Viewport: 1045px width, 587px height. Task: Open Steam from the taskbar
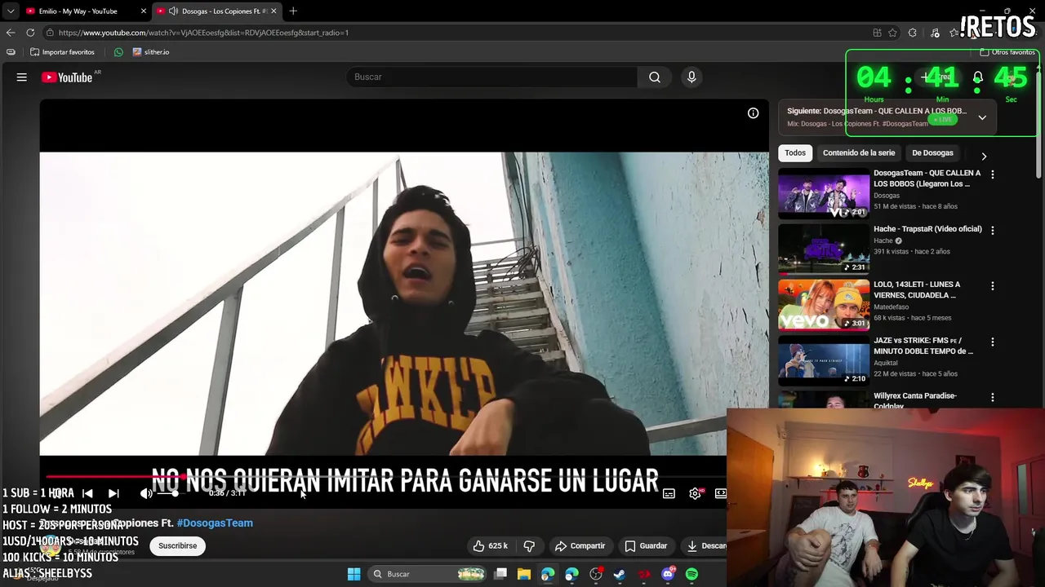point(620,574)
